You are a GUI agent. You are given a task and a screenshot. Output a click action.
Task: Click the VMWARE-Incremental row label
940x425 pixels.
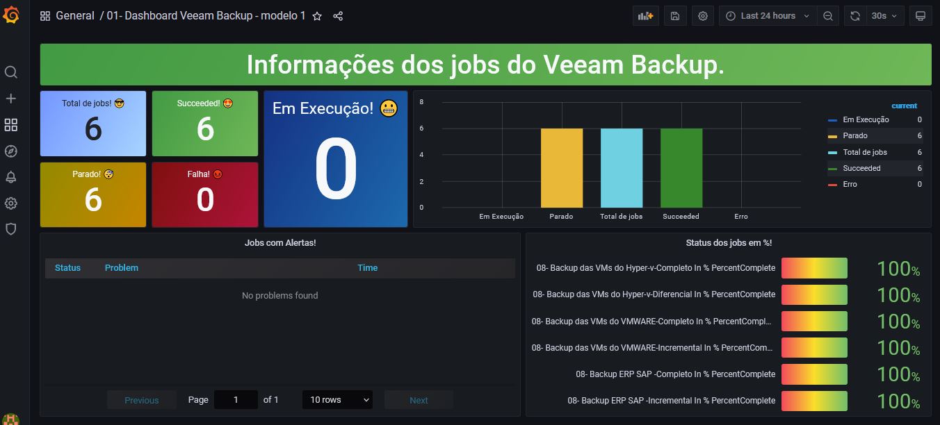click(x=653, y=348)
